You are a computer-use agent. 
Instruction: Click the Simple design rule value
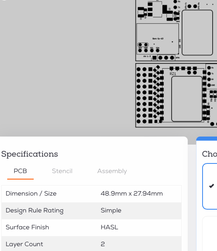coord(111,210)
